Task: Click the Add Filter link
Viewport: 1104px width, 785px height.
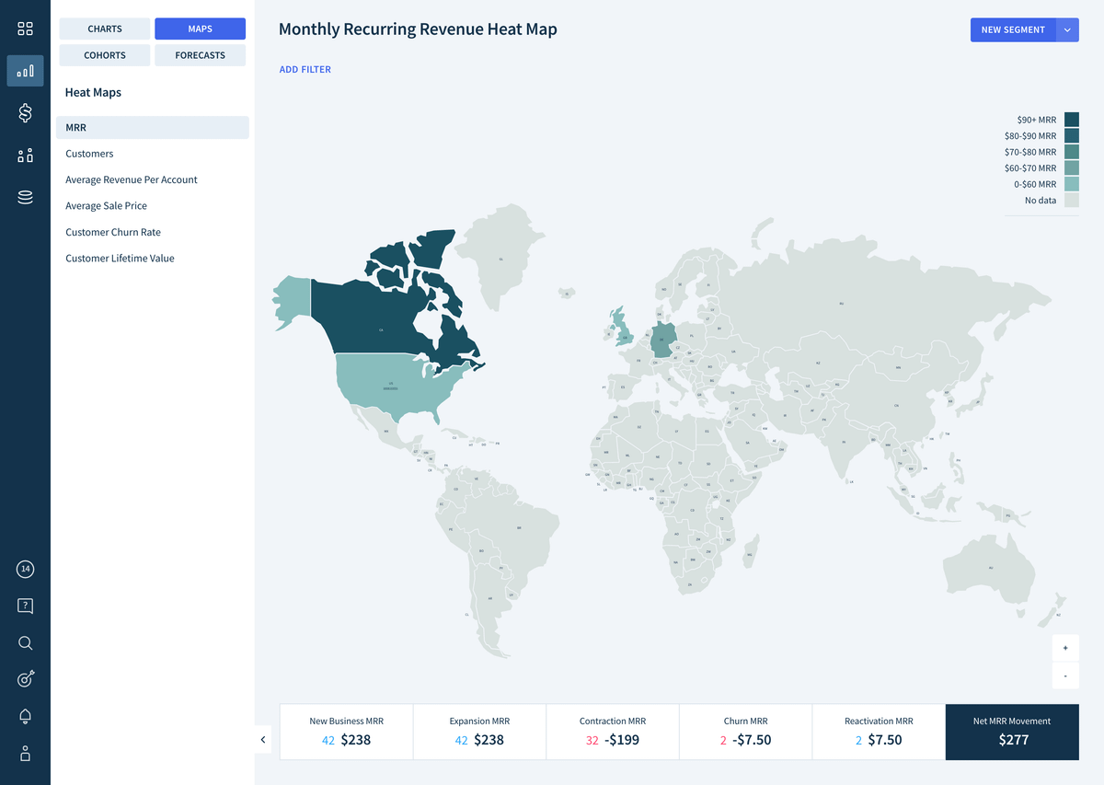Action: (305, 70)
